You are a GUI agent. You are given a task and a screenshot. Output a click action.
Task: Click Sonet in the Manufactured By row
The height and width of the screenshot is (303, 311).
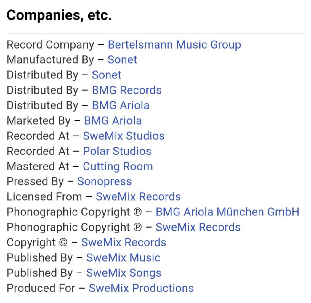pyautogui.click(x=122, y=60)
